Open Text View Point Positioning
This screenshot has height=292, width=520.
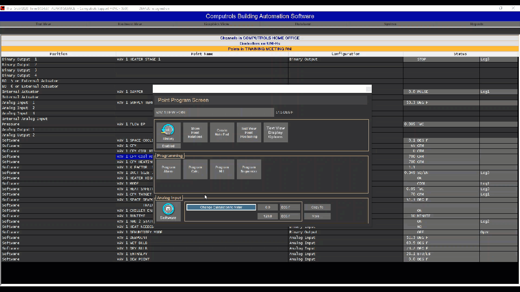click(x=249, y=132)
